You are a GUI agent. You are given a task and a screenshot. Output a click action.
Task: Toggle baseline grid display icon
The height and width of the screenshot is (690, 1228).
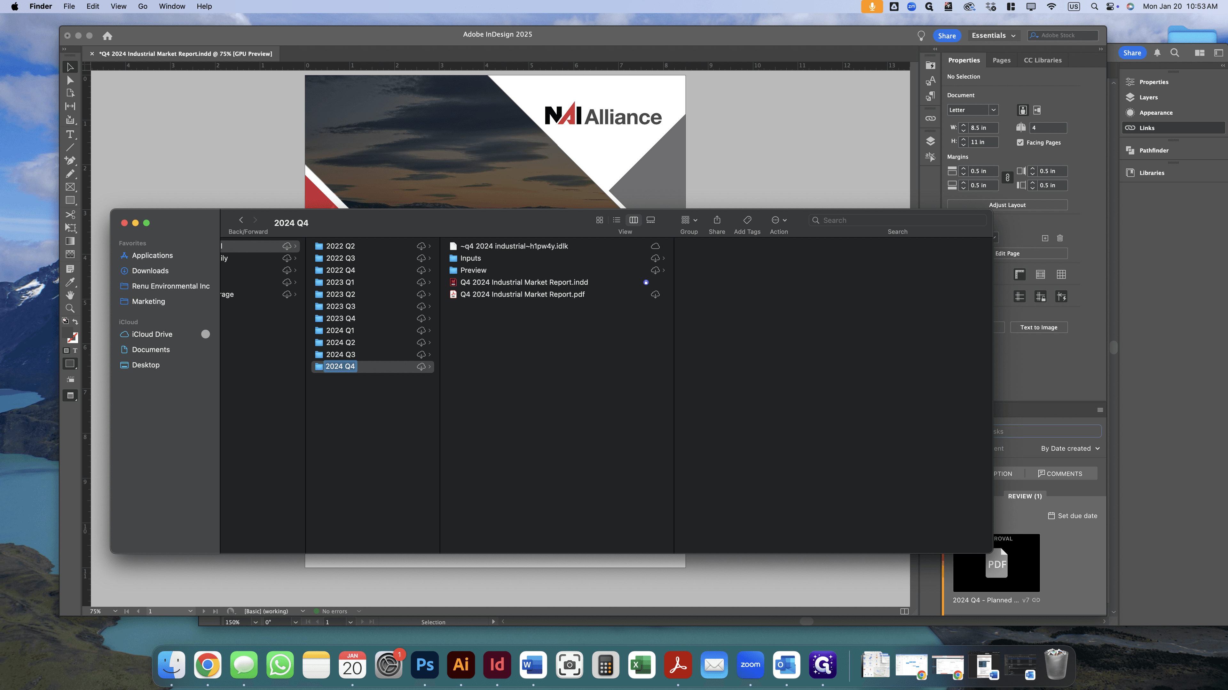point(1040,274)
